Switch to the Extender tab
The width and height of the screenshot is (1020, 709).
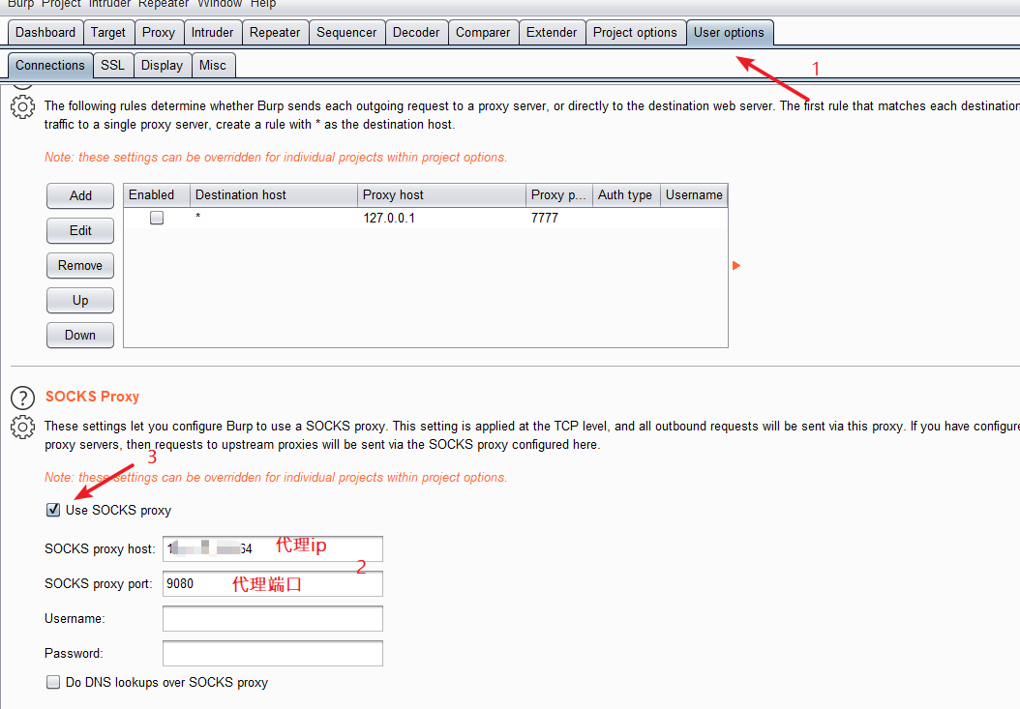click(x=552, y=33)
